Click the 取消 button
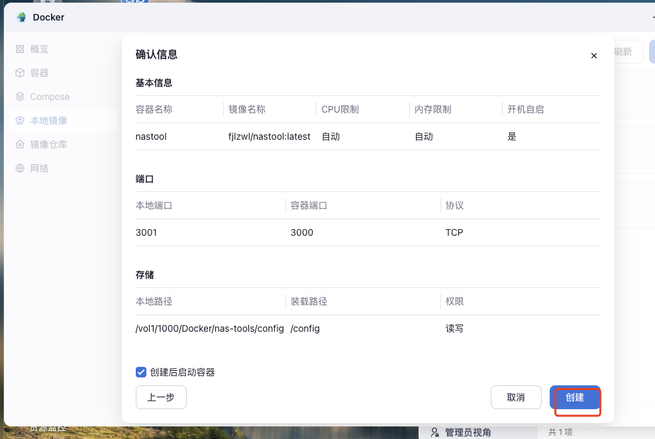 tap(516, 397)
